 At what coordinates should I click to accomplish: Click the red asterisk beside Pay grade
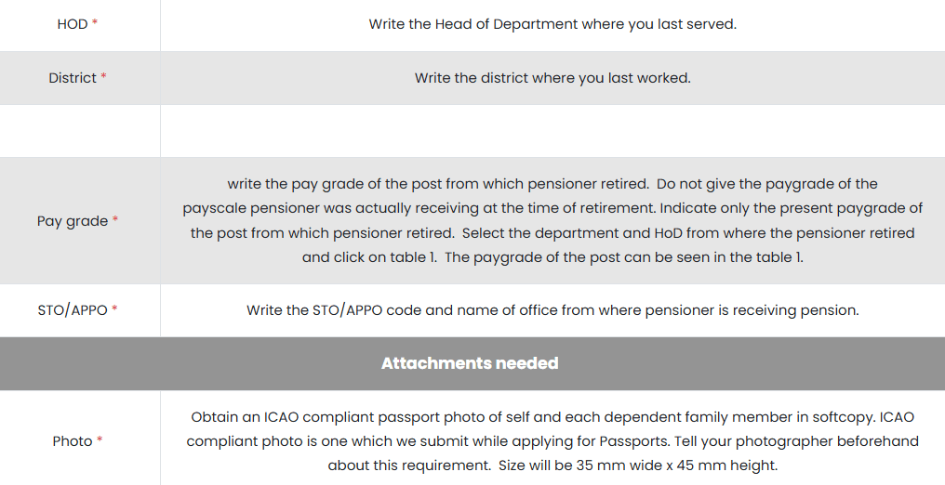click(x=116, y=221)
